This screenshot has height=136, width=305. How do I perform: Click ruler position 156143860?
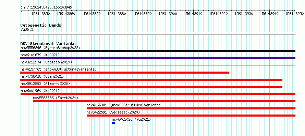(x=66, y=14)
